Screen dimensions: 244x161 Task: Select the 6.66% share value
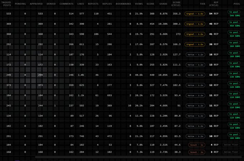pos(164,34)
